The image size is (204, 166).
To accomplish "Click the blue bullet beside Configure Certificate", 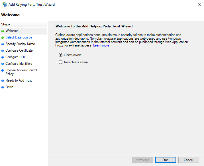I will (x=3, y=51).
